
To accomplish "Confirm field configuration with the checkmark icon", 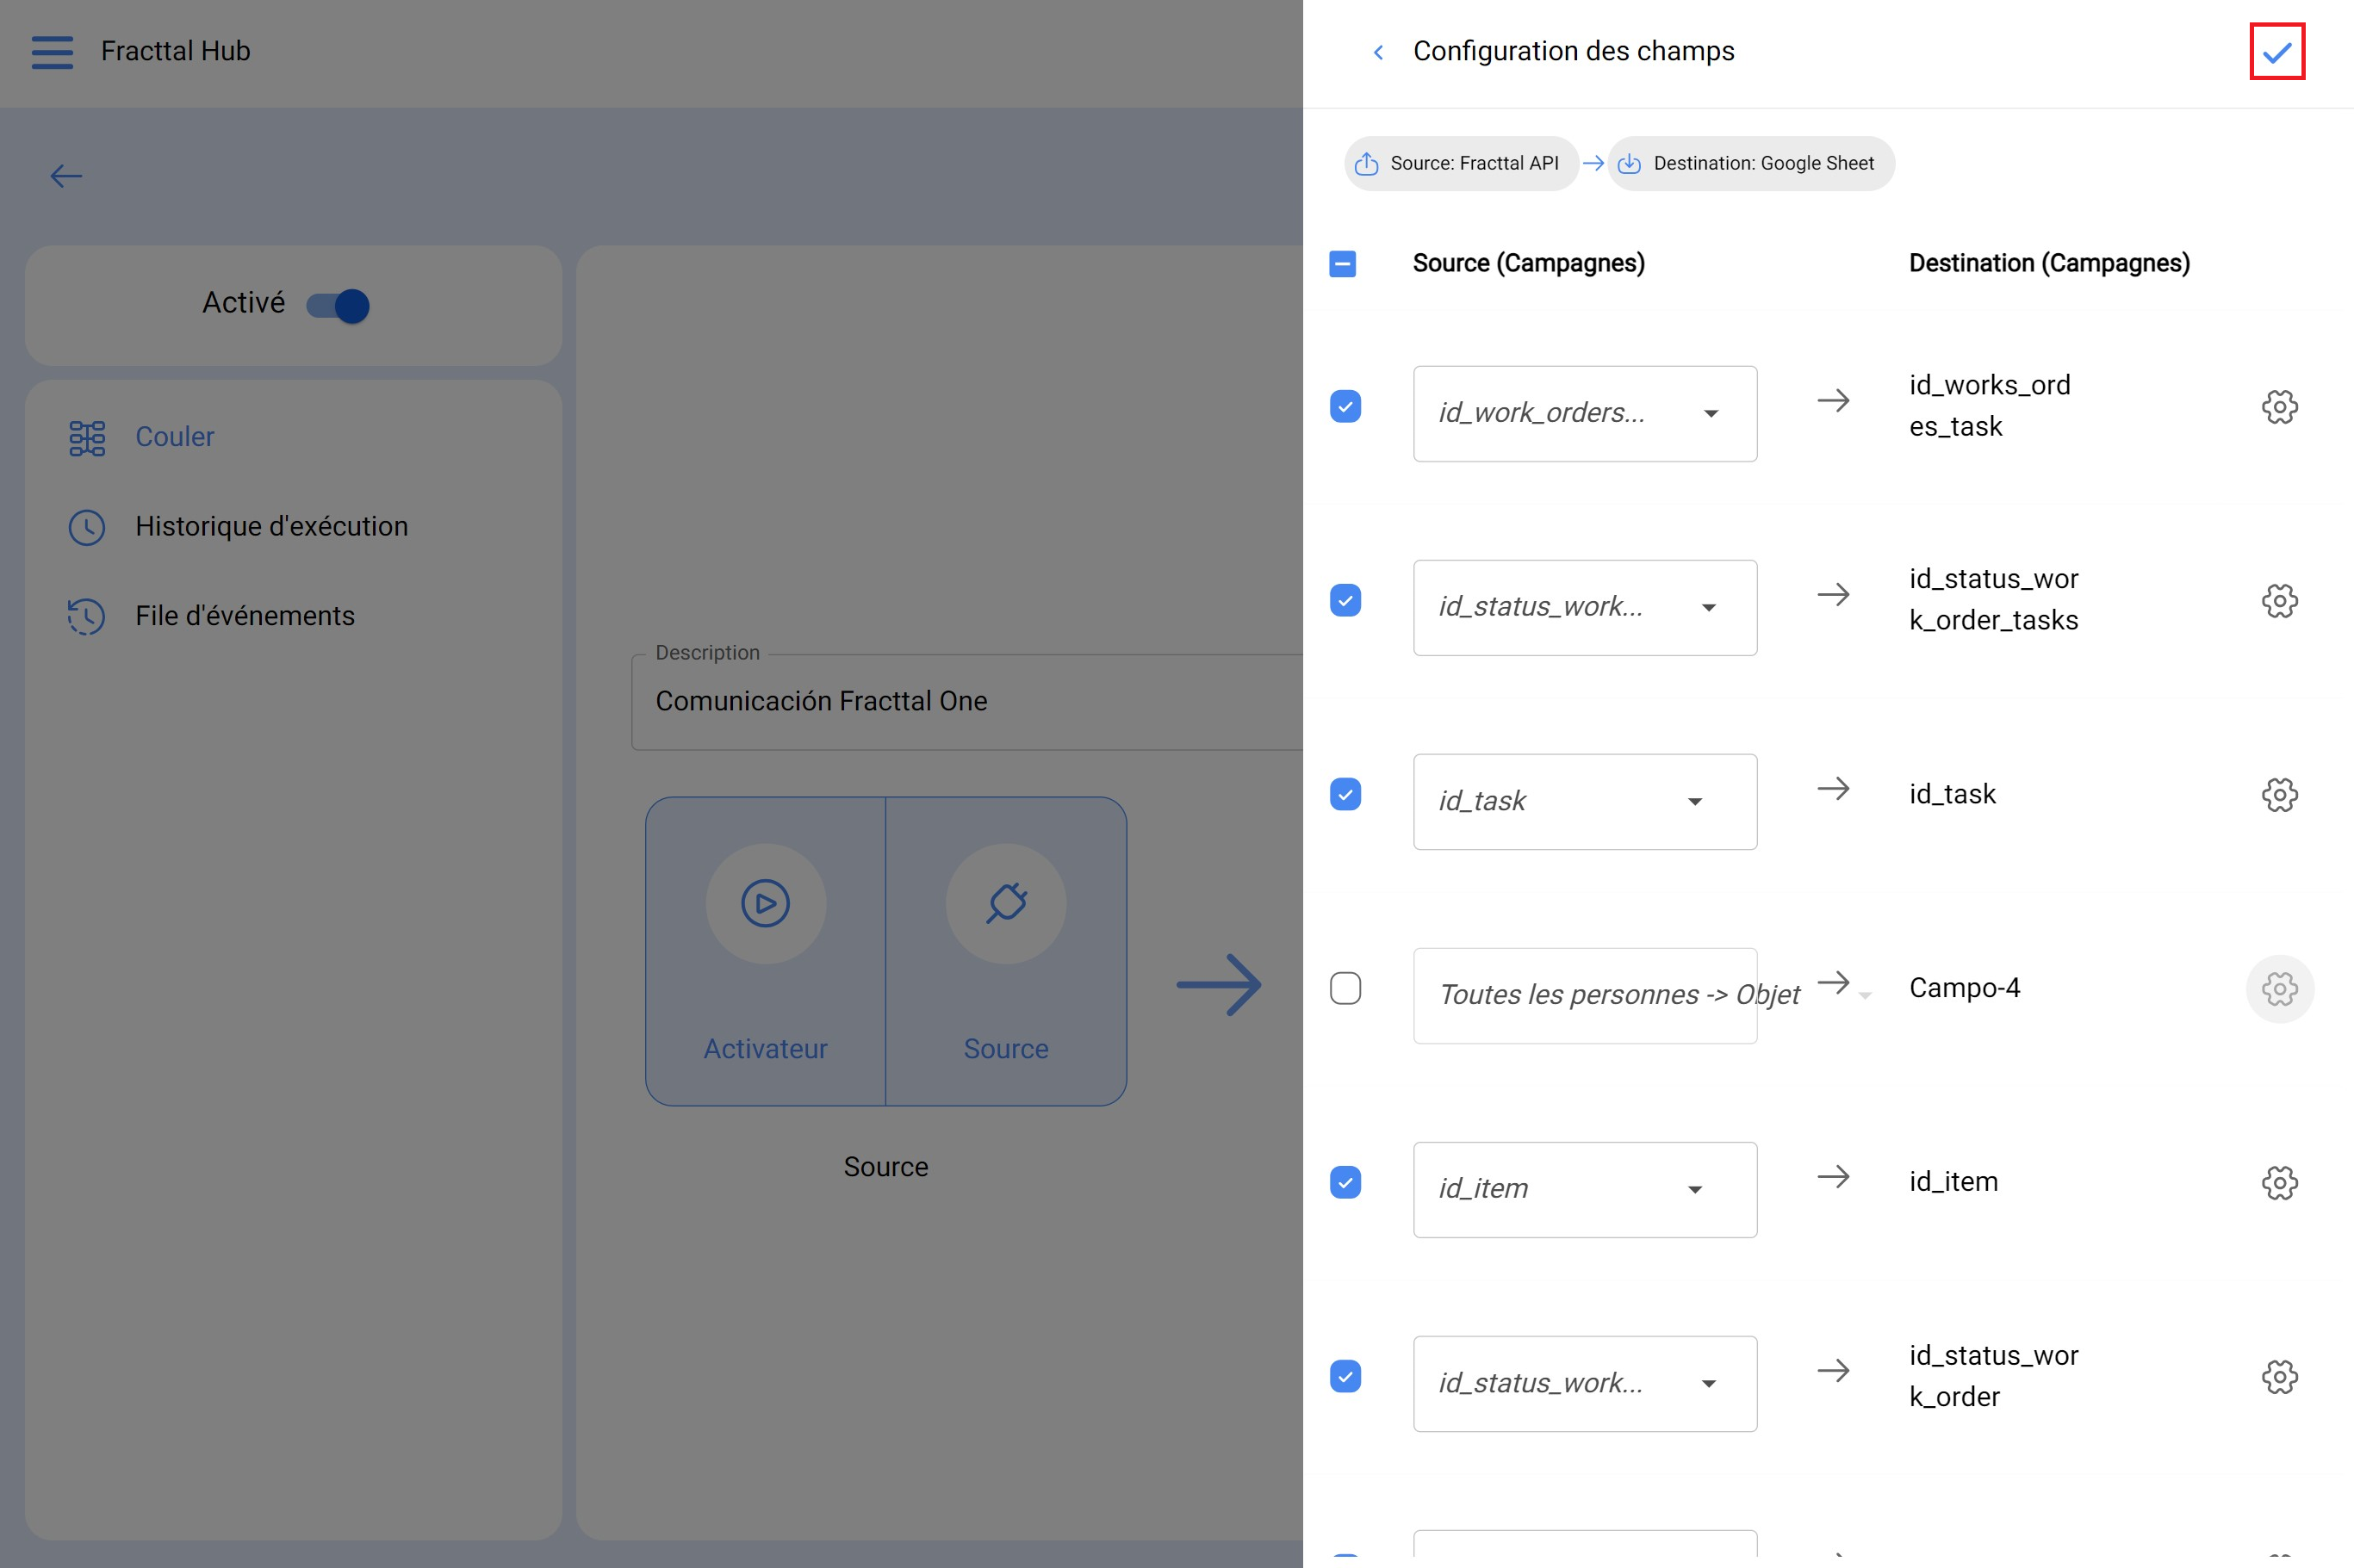I will click(2277, 51).
